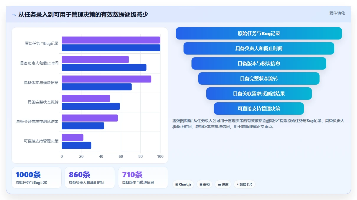The height and width of the screenshot is (200, 357).
Task: Click the blue bar for 具备关联需求或测试结果
Action: click(x=83, y=126)
